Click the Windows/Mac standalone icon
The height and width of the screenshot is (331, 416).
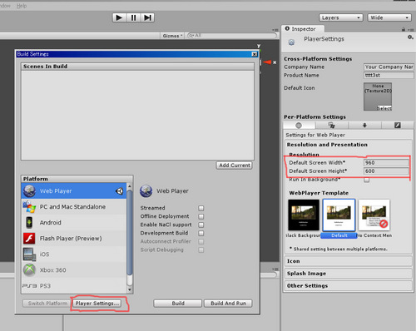click(29, 207)
